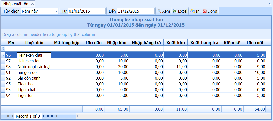Click the Record 1 of 8 indicator
This screenshot has width=273, height=121.
pos(28,116)
